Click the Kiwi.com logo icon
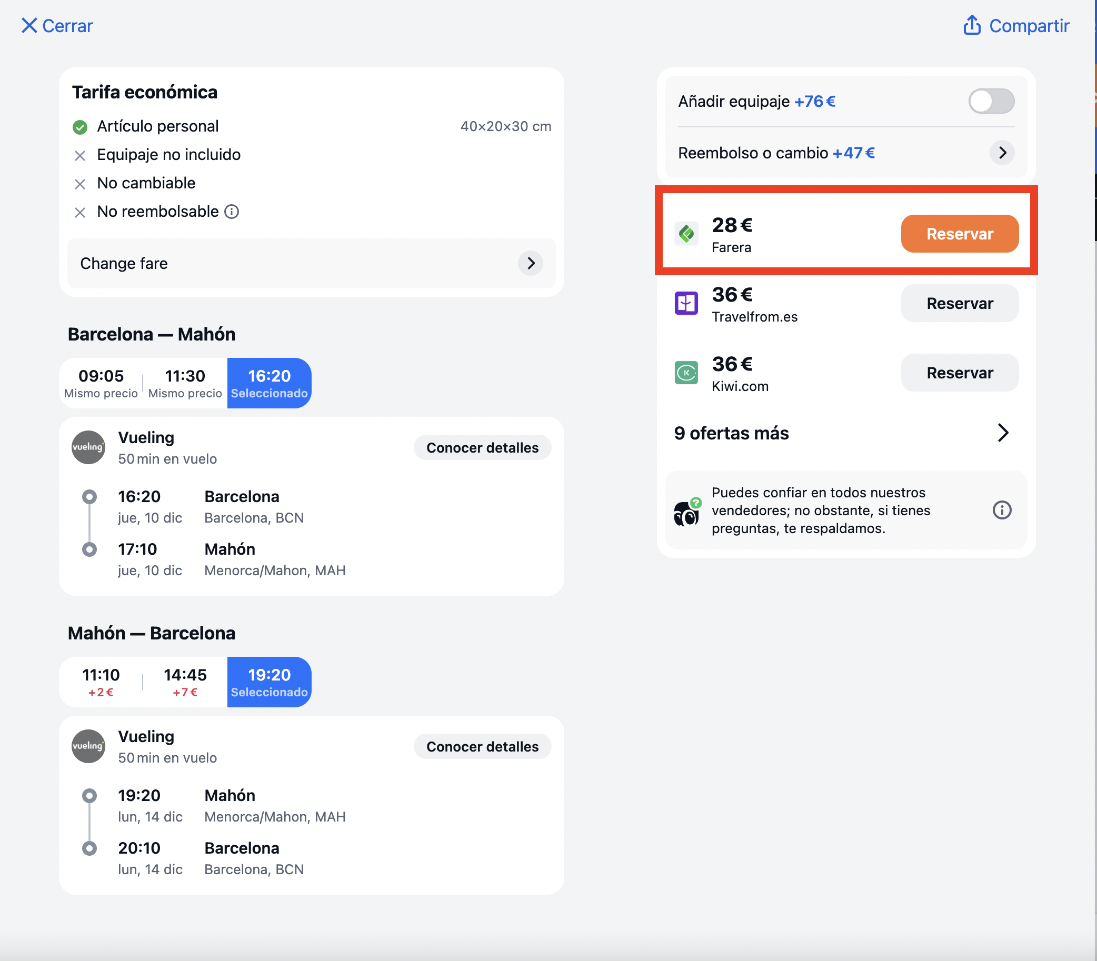Viewport: 1097px width, 961px height. pyautogui.click(x=686, y=373)
